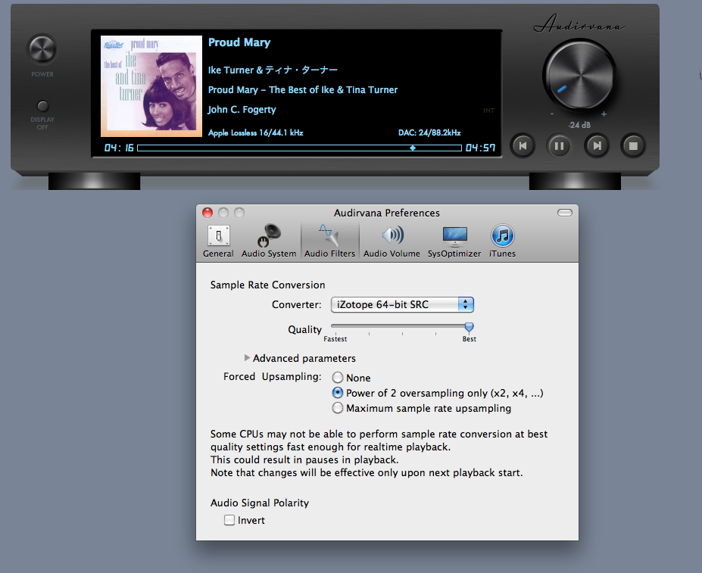Click the song title Proud Mary
This screenshot has height=573, width=702.
coord(239,42)
